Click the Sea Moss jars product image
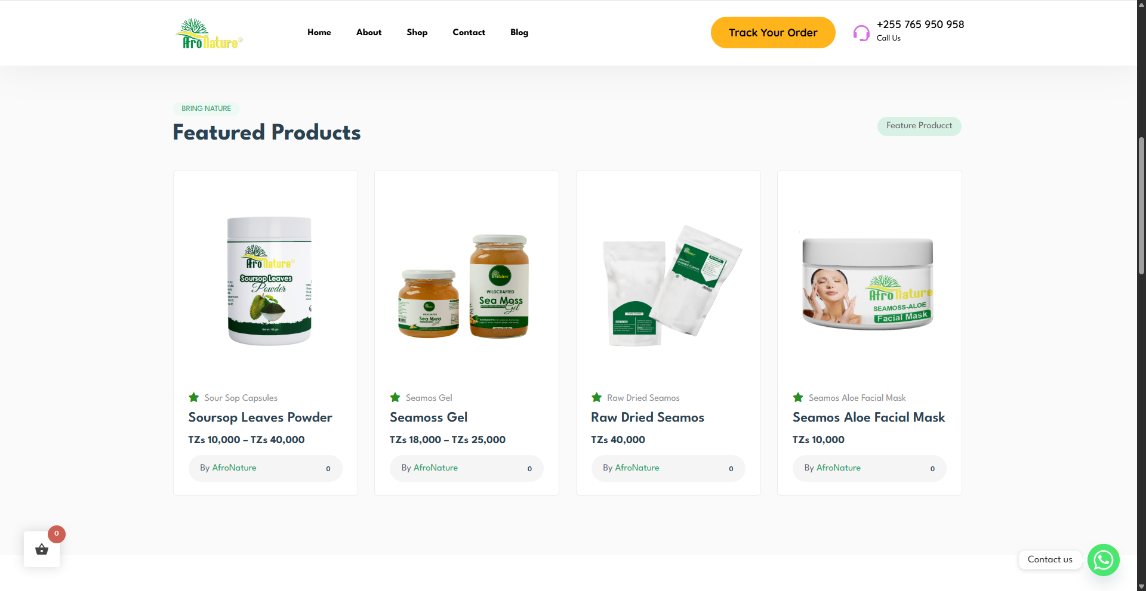 pyautogui.click(x=464, y=286)
